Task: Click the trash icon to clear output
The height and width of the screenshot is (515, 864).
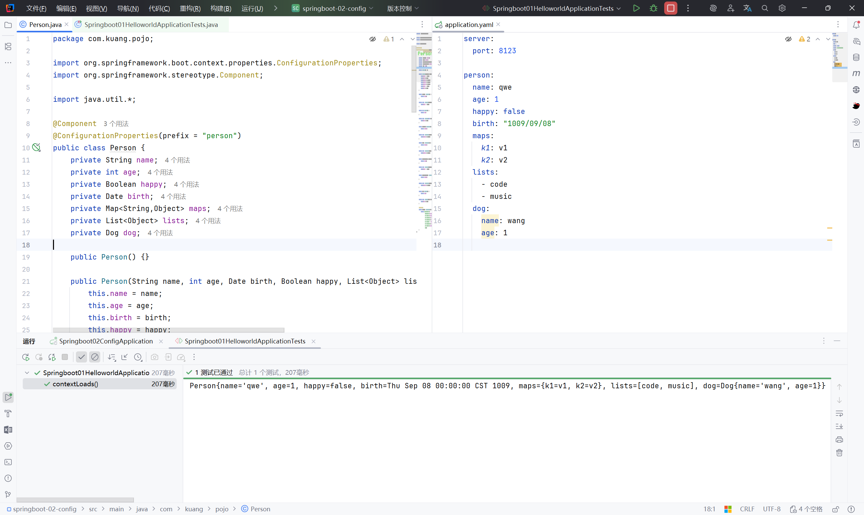Action: (x=839, y=453)
